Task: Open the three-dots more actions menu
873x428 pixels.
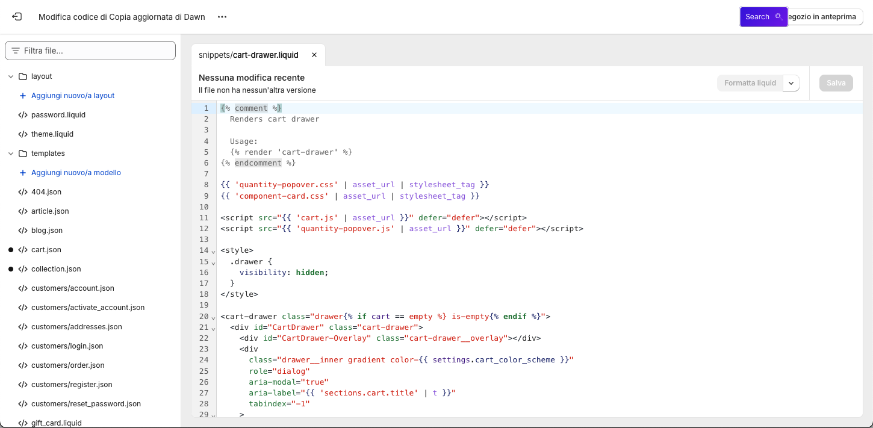Action: [222, 17]
